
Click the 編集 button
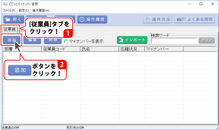[x=32, y=40]
